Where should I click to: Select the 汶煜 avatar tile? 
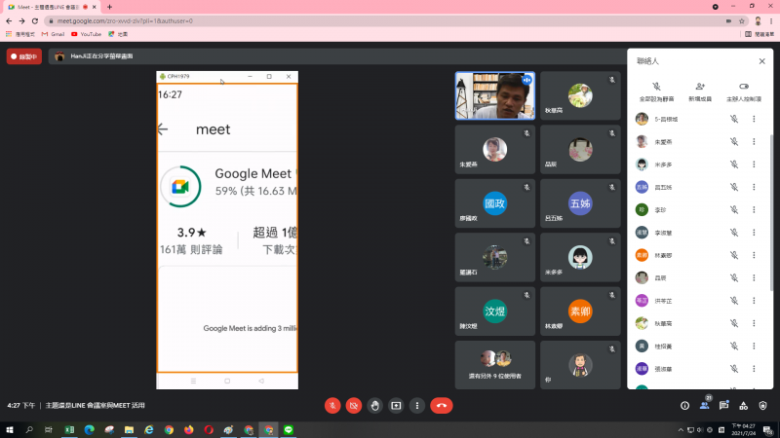point(495,311)
